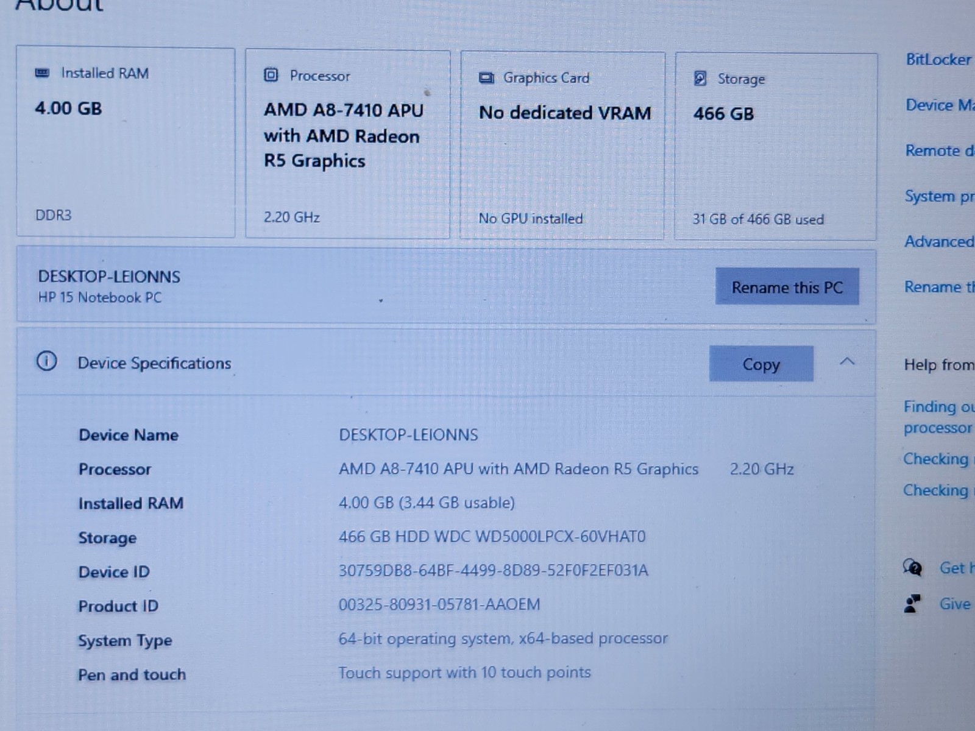975x731 pixels.
Task: Select the Processor AMD A8-7410 card
Action: coord(347,144)
